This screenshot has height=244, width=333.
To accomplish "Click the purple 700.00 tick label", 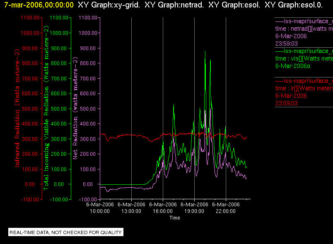I will click(88, 79).
